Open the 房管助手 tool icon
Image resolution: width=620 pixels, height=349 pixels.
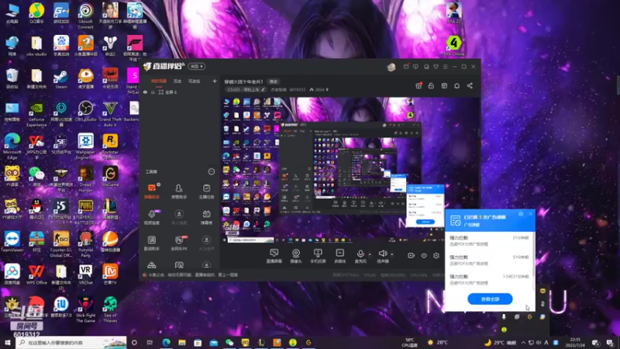[179, 191]
